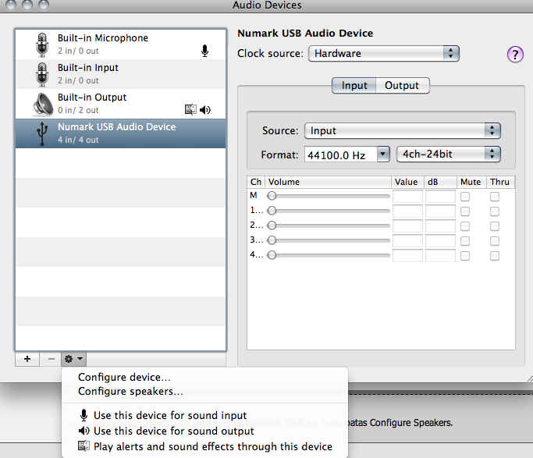Select the Numark USB Audio Device row
533x458 pixels.
121,133
